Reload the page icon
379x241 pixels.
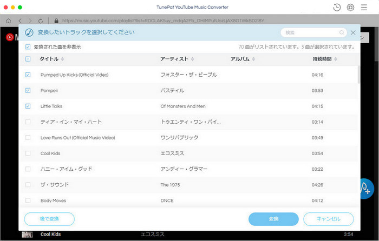point(41,21)
